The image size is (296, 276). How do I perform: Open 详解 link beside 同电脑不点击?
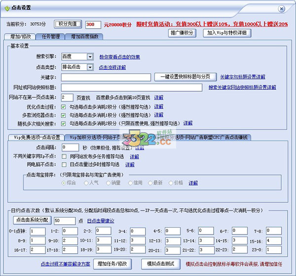tap(130, 164)
